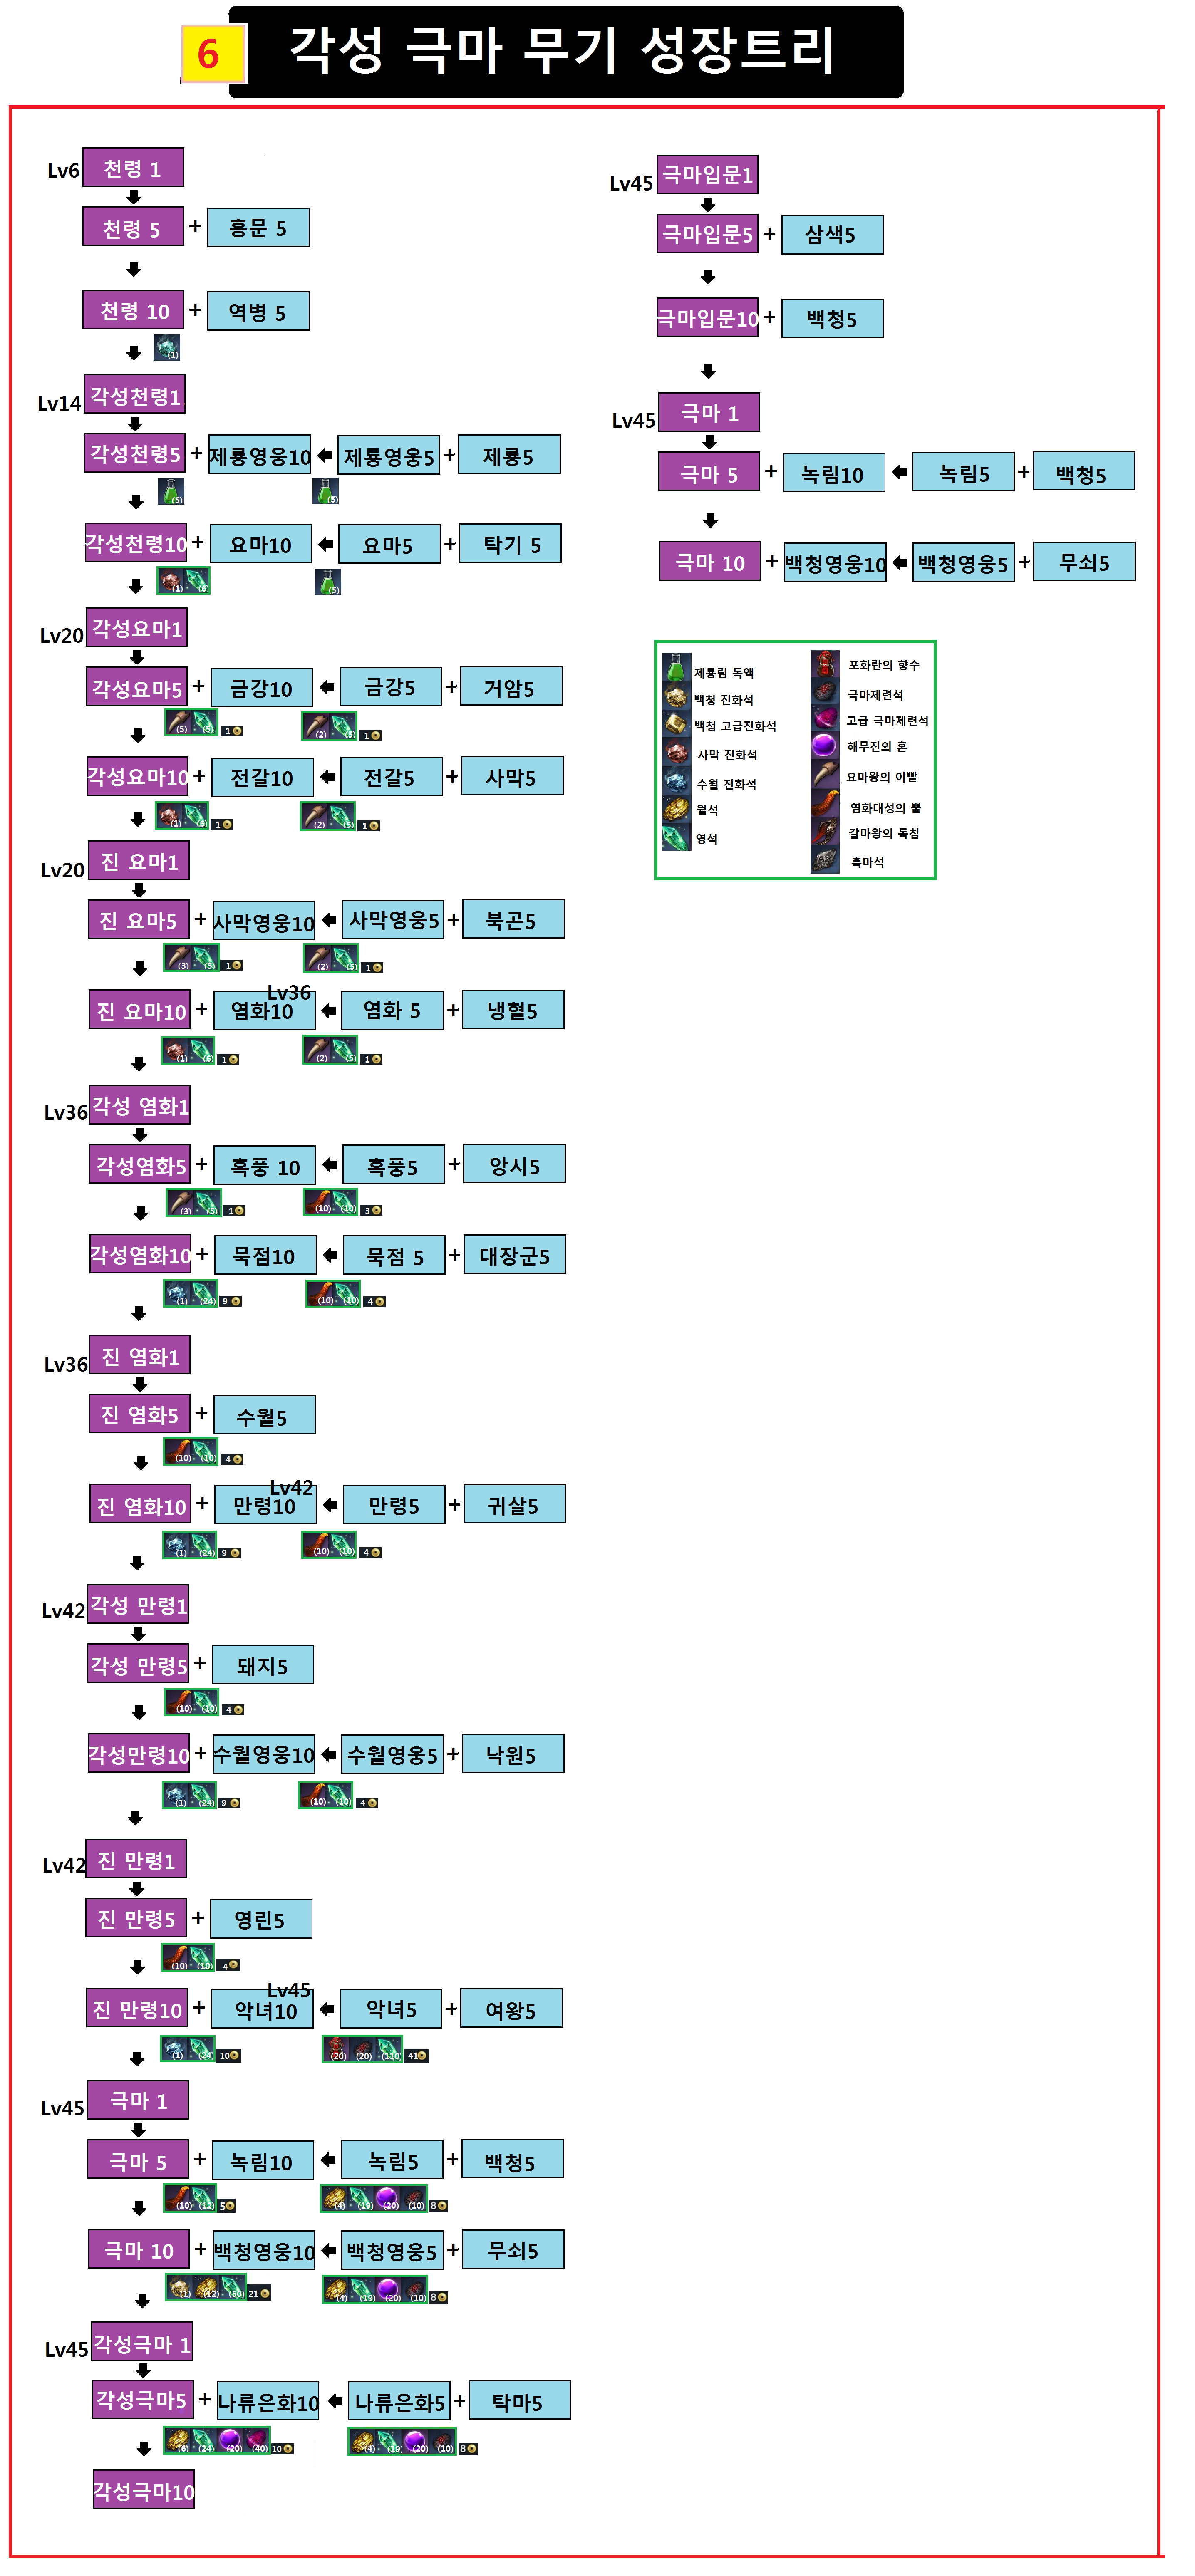Select the 수월5 box

(265, 1415)
